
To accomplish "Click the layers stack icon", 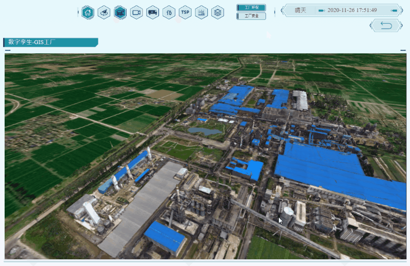I will [x=217, y=12].
